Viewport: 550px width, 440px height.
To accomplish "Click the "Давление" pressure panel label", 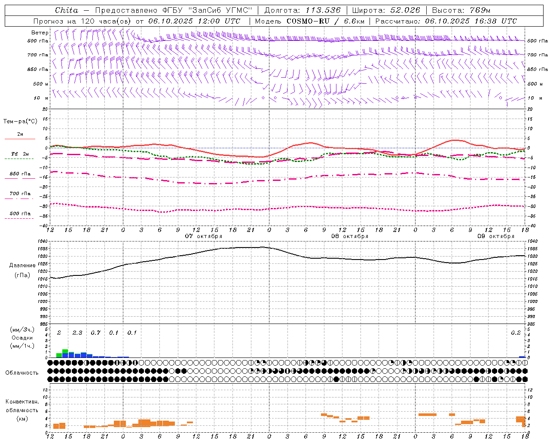I will coord(22,266).
